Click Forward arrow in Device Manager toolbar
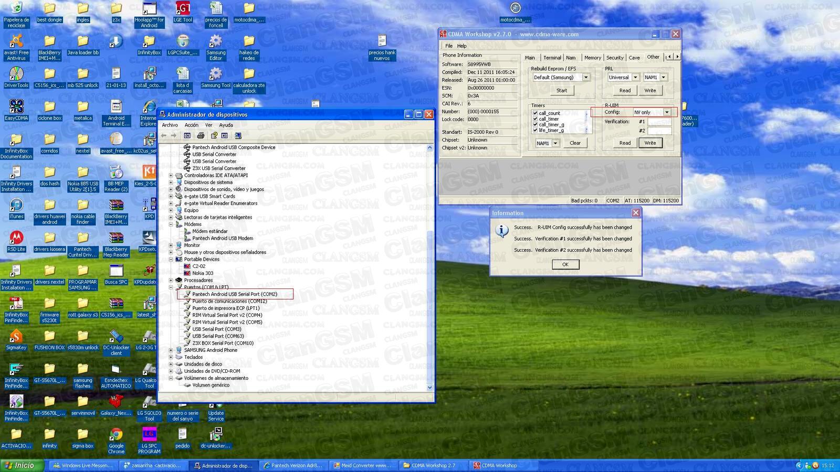This screenshot has width=840, height=472. click(x=174, y=135)
